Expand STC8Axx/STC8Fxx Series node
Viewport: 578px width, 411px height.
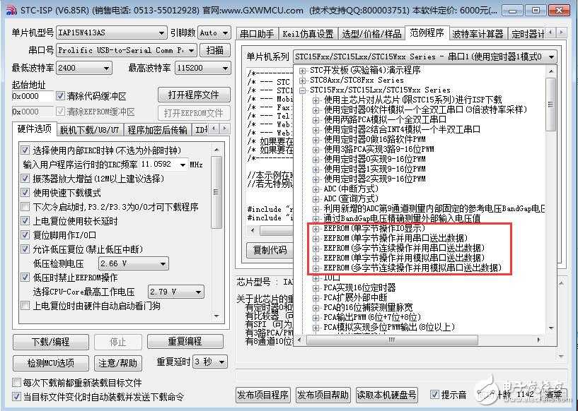tap(303, 81)
